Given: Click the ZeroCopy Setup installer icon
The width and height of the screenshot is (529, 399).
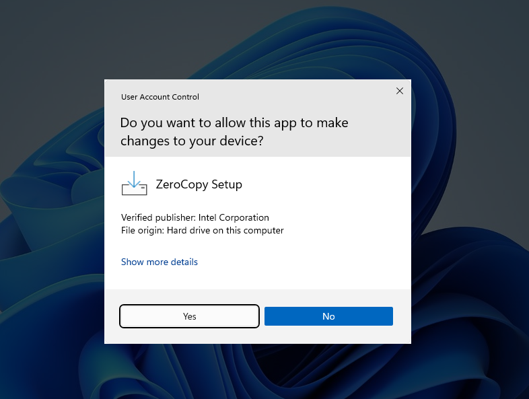Looking at the screenshot, I should click(135, 183).
